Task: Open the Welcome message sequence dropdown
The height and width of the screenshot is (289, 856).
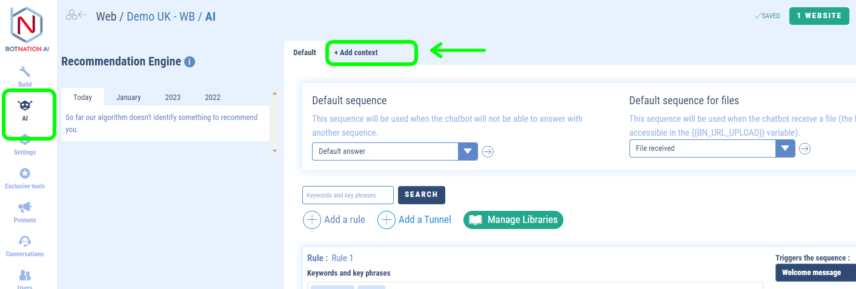Action: pyautogui.click(x=815, y=273)
